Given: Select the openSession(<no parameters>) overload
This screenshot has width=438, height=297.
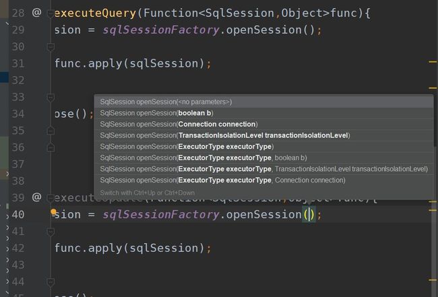Looking at the screenshot, I should [x=166, y=102].
